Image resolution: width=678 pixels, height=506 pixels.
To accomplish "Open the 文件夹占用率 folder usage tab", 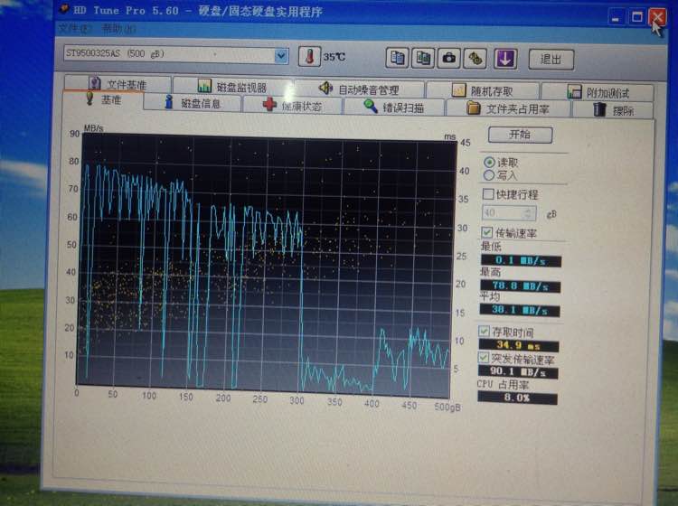I will (x=508, y=109).
